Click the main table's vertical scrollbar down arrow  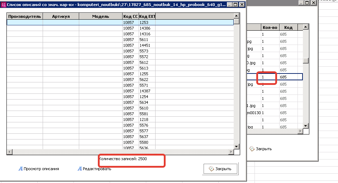(237, 147)
